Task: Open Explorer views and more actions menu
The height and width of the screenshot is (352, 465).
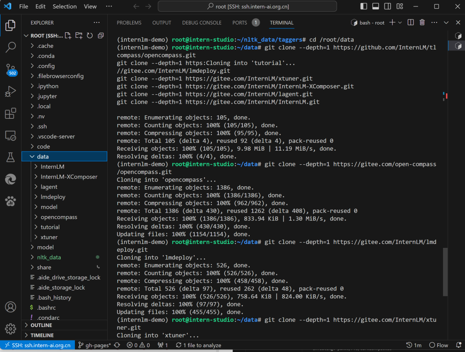Action: (97, 22)
